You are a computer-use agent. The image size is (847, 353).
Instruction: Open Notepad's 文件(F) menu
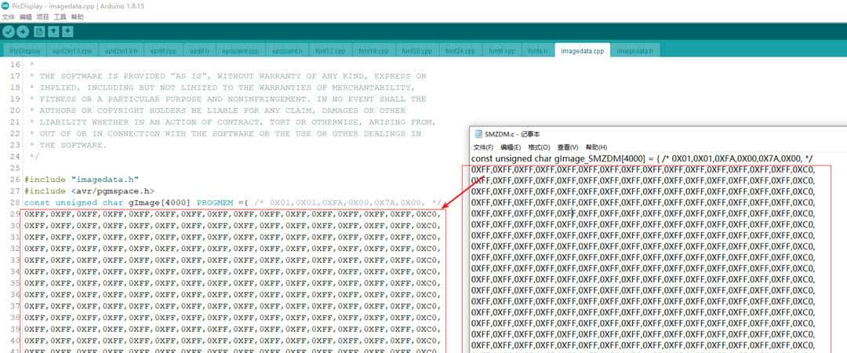(483, 147)
